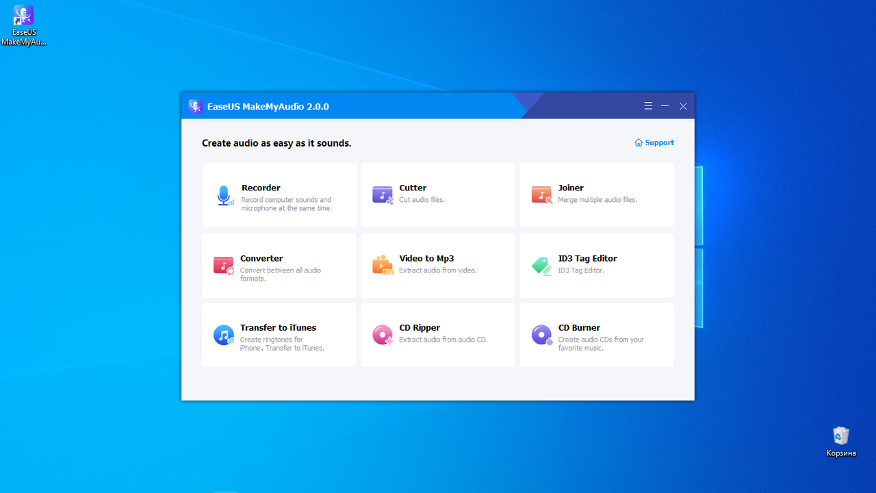
Task: Click the 'Extract audio from audio CD.' description
Action: 443,340
